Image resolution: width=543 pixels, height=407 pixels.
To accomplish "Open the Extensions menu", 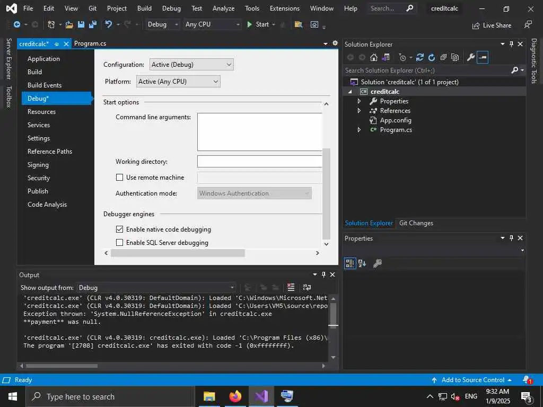I will (285, 8).
